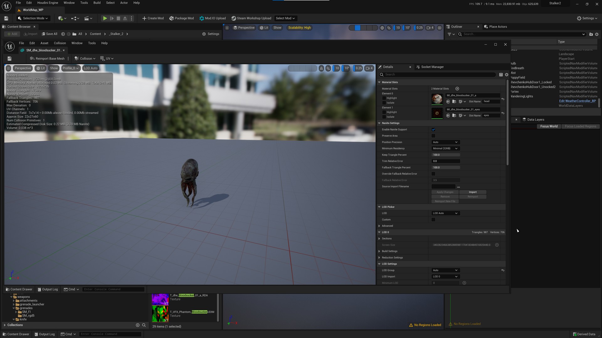Open the Blueprints dropdown in main toolbar
Screen dimensions: 602x338
75,18
